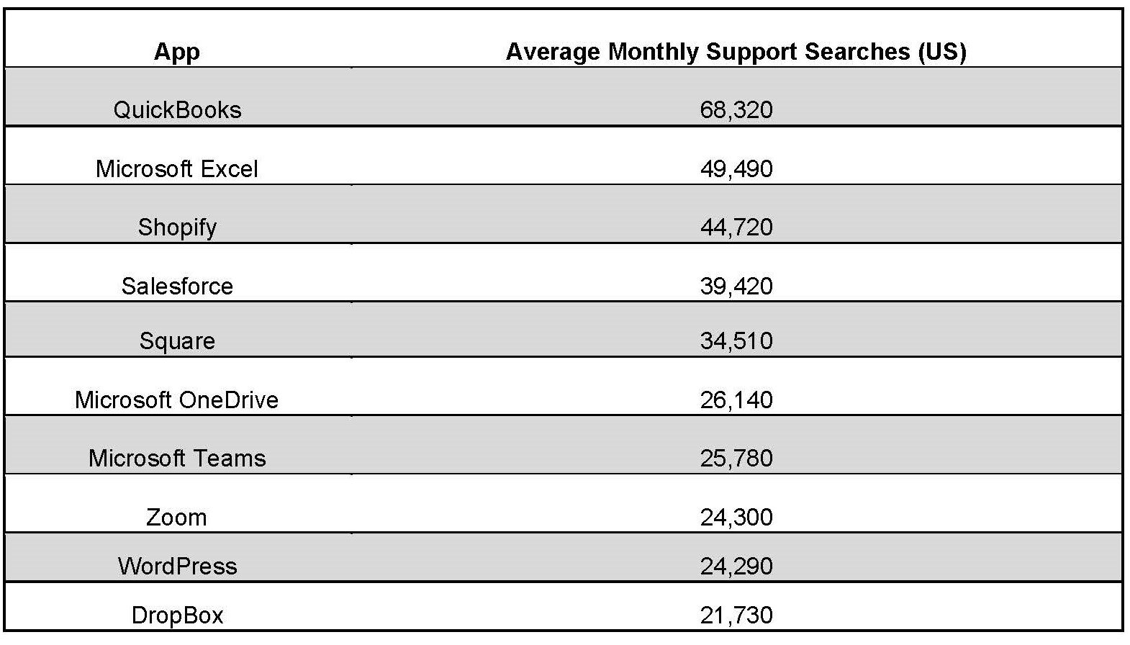Select the 49,490 value cell
Screen dimensions: 1130x645
click(x=736, y=169)
